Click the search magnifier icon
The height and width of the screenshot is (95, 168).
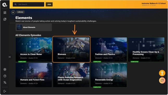(x=16, y=4)
